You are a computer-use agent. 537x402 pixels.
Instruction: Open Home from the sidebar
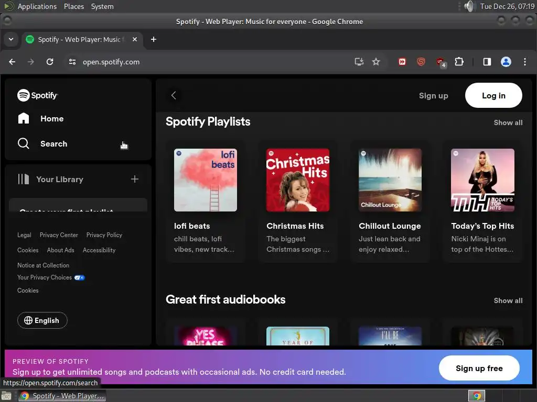click(x=40, y=119)
